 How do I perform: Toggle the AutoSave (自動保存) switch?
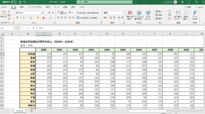13,2
